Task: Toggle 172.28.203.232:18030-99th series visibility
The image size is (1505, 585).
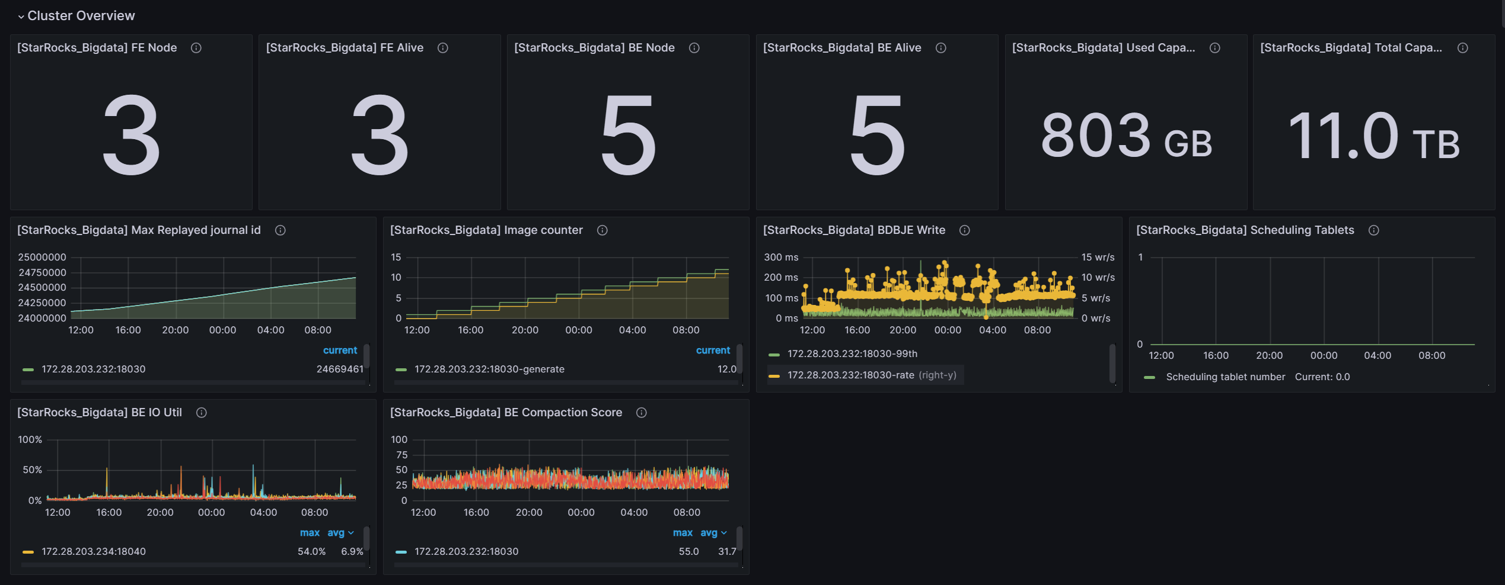Action: 853,354
